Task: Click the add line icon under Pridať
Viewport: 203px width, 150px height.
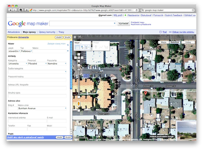Action: (101, 47)
